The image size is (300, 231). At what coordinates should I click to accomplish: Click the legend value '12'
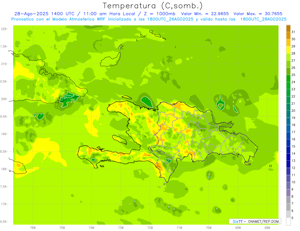(293, 168)
